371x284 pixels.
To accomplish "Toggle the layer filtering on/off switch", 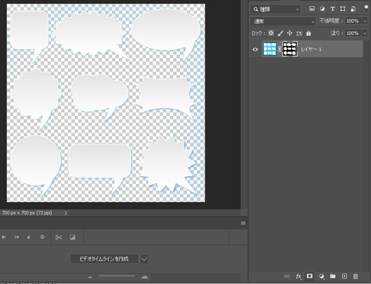I will coord(366,9).
